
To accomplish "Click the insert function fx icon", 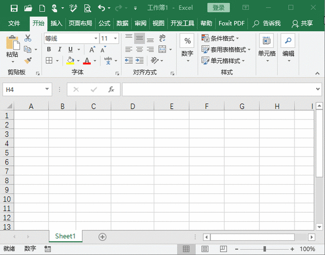I will (x=111, y=89).
